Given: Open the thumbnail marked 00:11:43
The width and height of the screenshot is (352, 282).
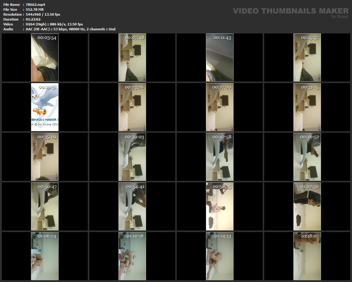Looking at the screenshot, I should [x=220, y=58].
